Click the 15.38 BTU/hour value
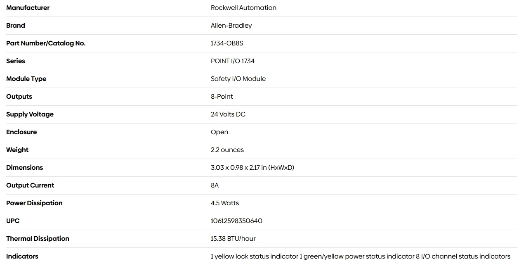 pos(233,238)
